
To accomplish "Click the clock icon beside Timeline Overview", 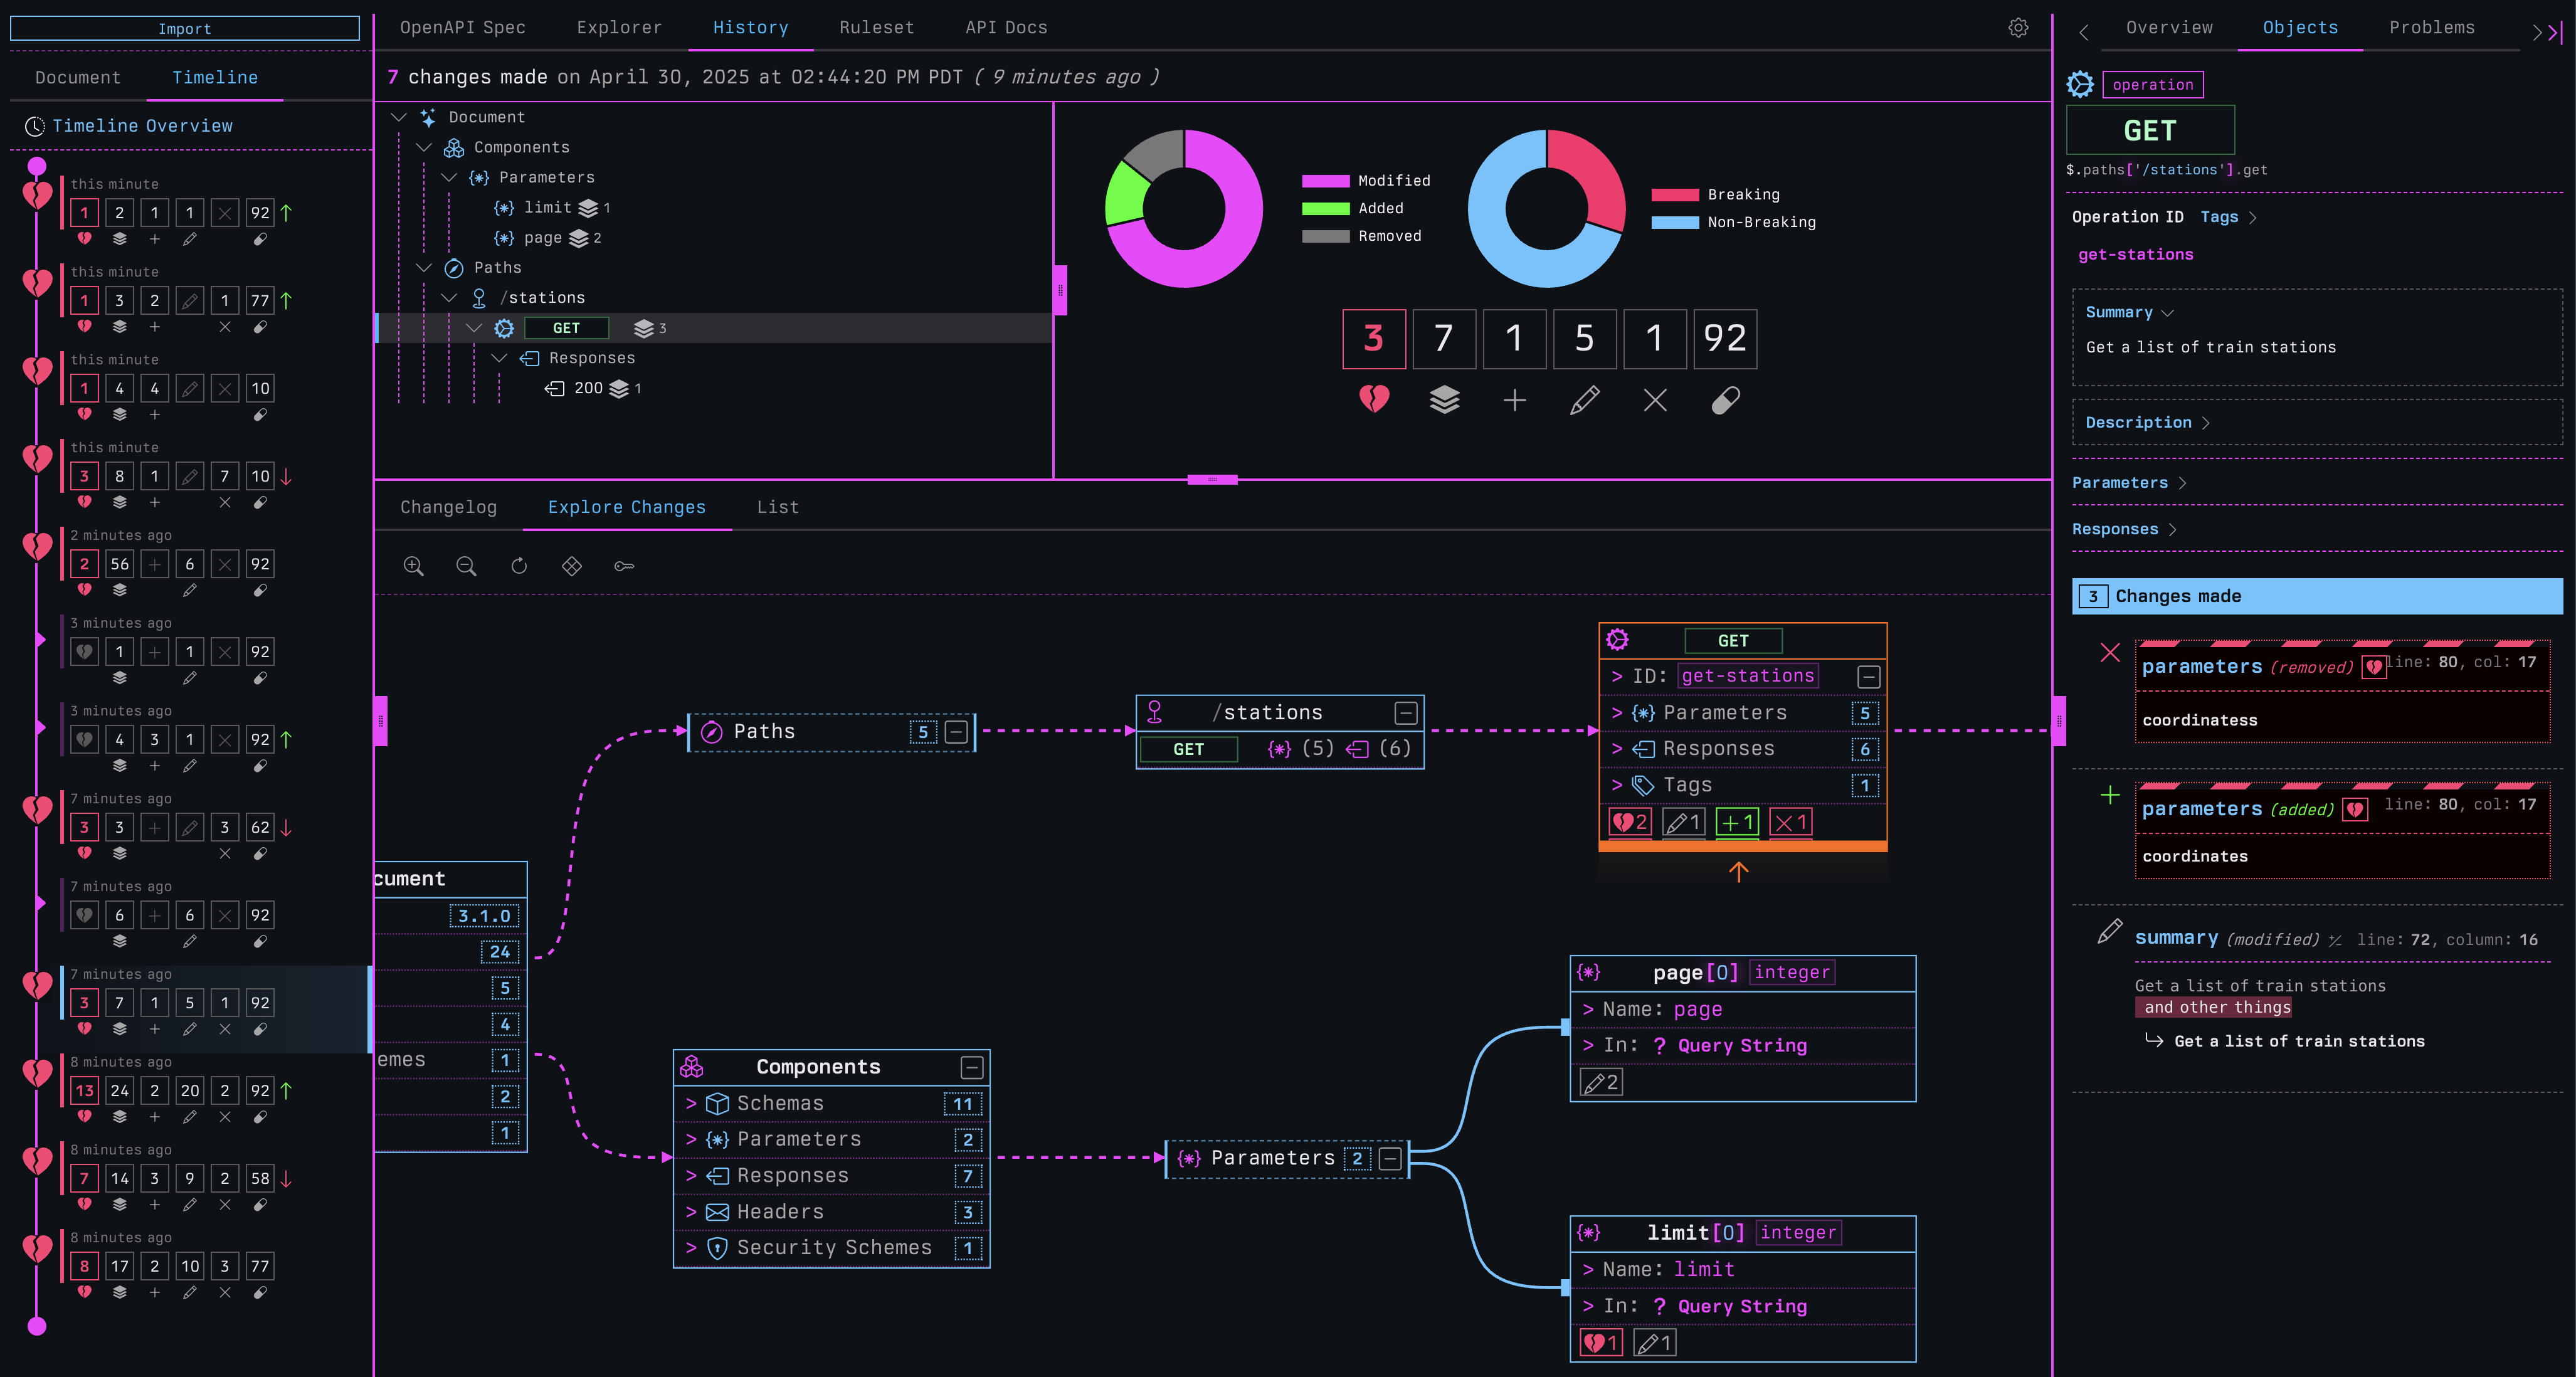I will [35, 126].
